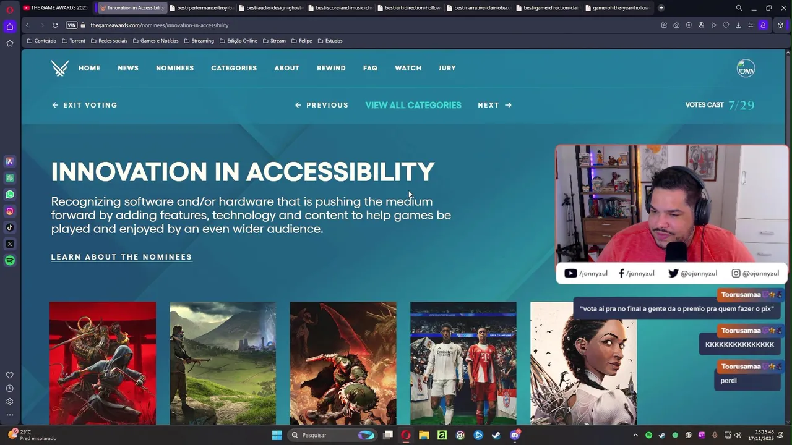This screenshot has height=445, width=792.
Task: Switch to best-score-and-music tab
Action: [x=340, y=8]
